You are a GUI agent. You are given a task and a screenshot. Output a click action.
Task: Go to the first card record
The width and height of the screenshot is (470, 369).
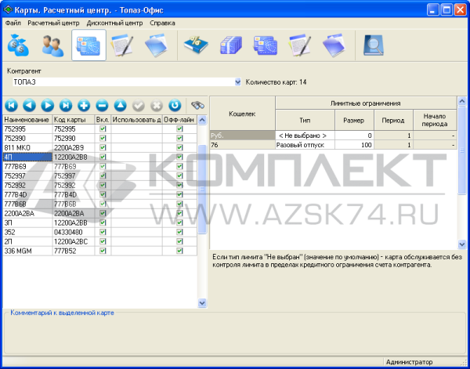point(11,105)
